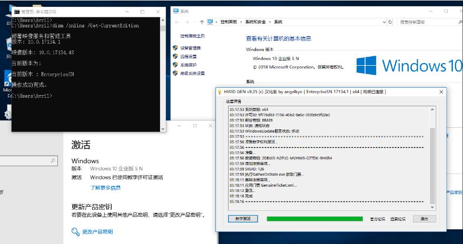Click the green activation progress bar
The width and height of the screenshot is (463, 244).
(314, 219)
